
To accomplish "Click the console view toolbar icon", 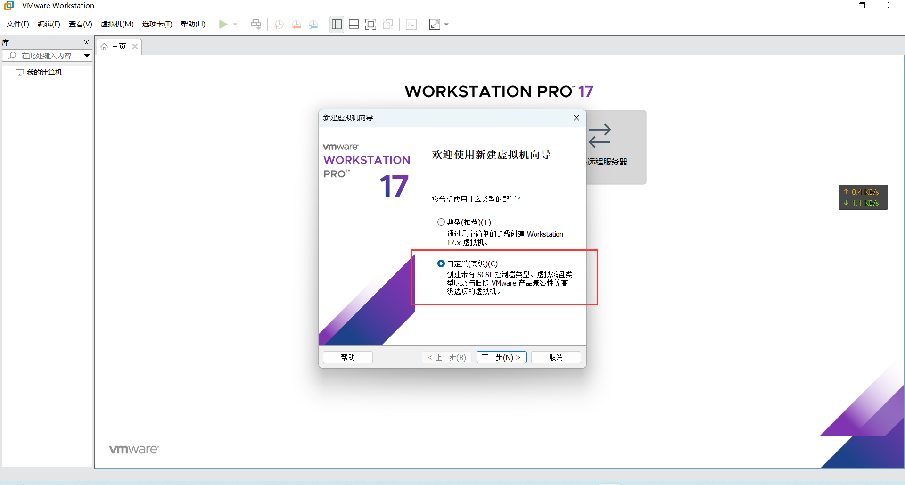I will [x=411, y=24].
